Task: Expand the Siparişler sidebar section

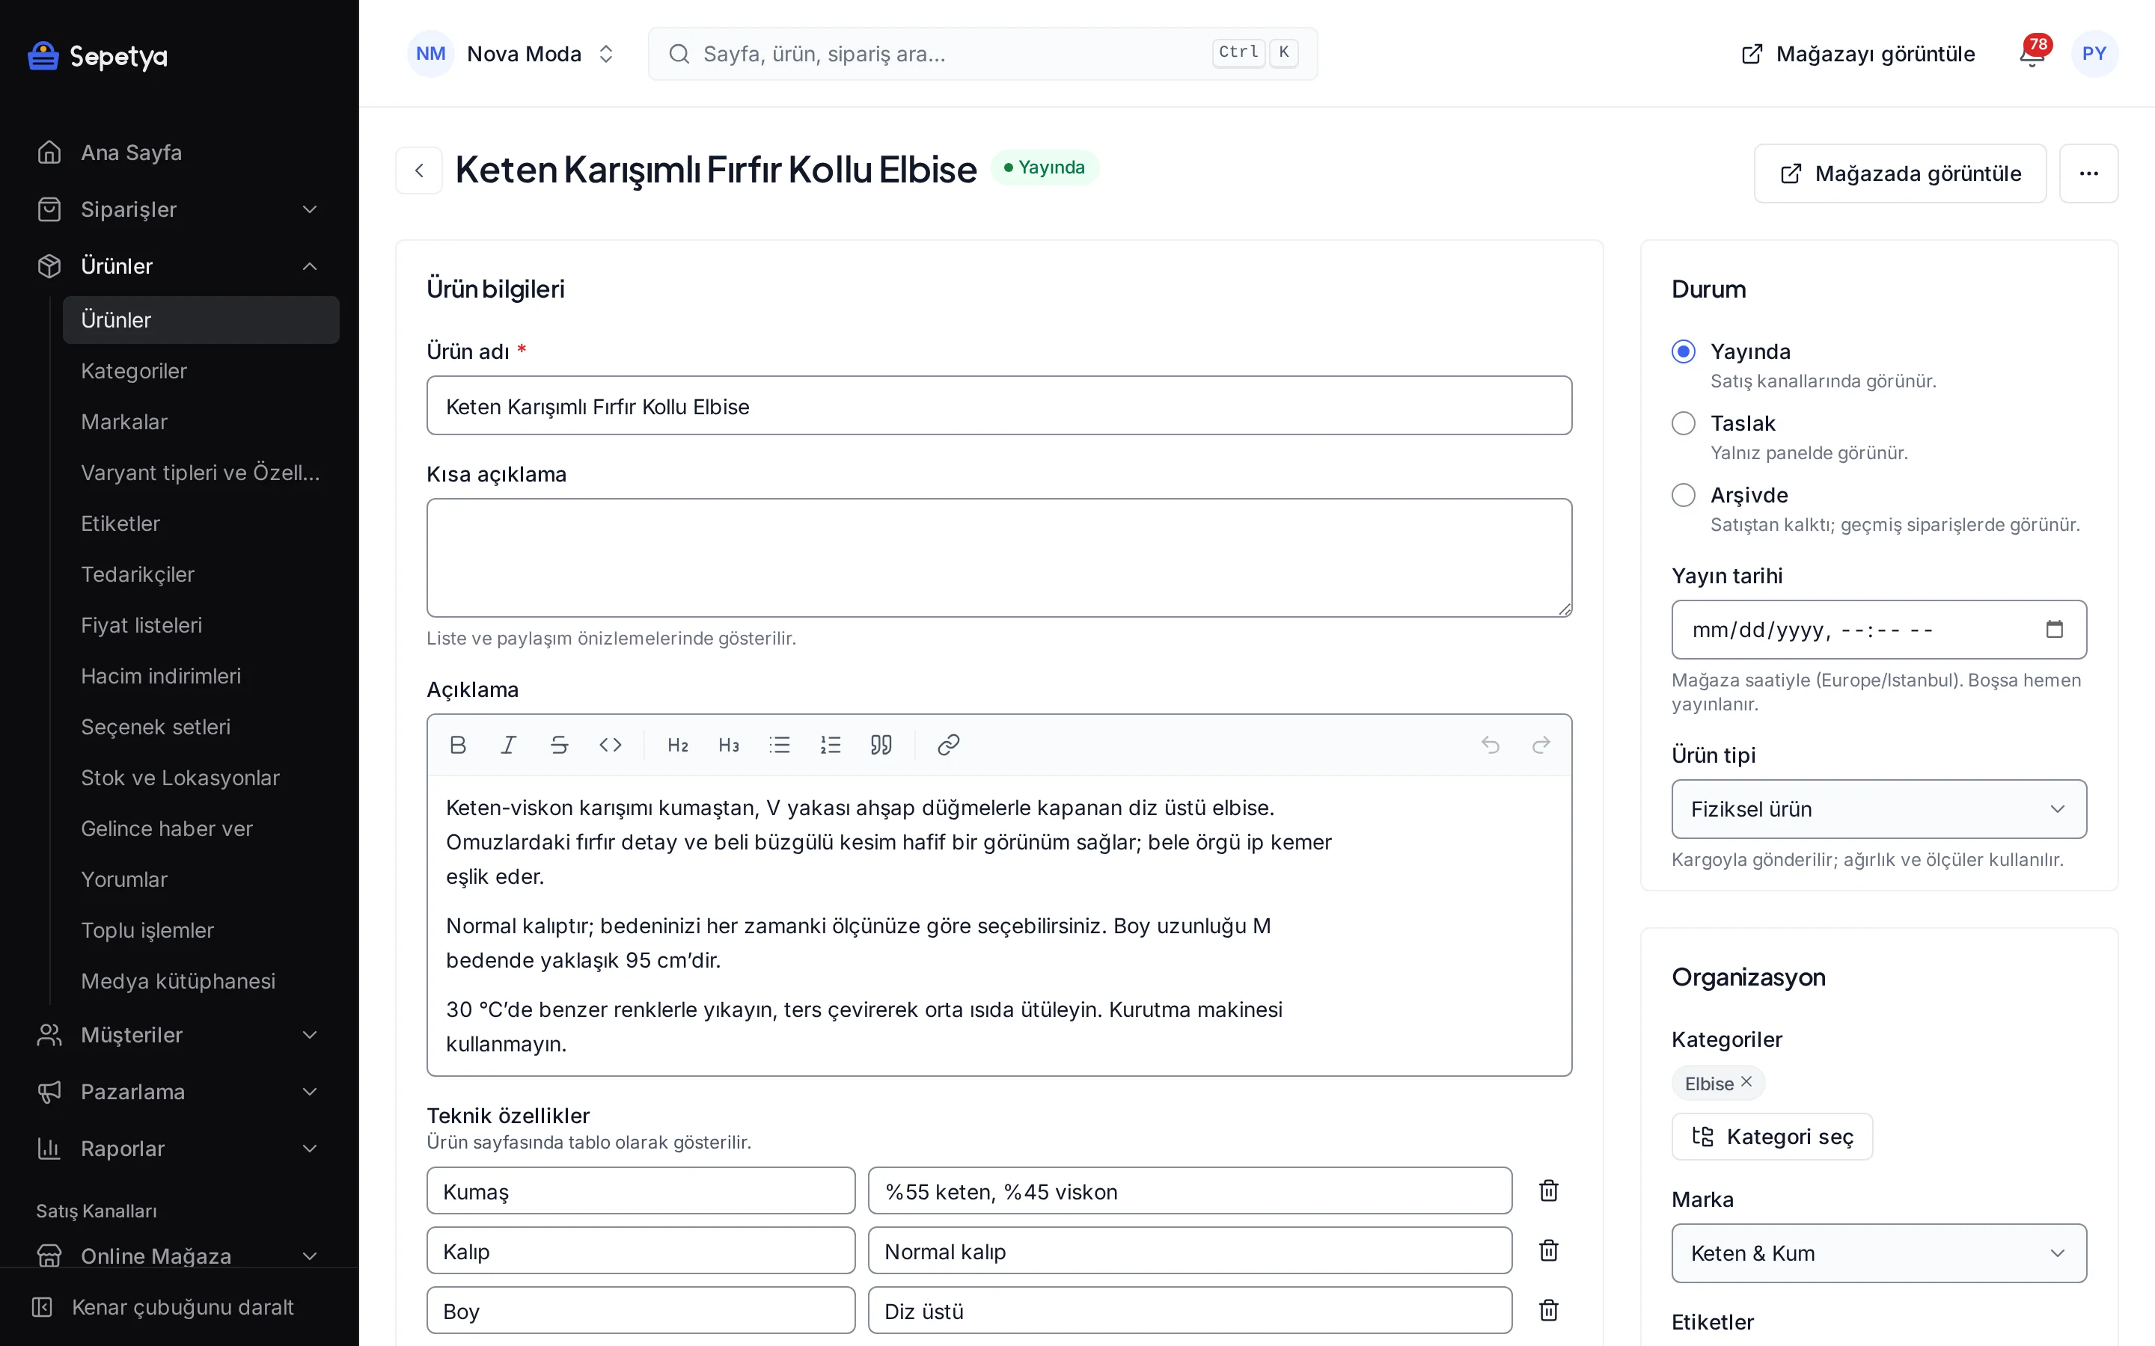Action: pyautogui.click(x=178, y=209)
